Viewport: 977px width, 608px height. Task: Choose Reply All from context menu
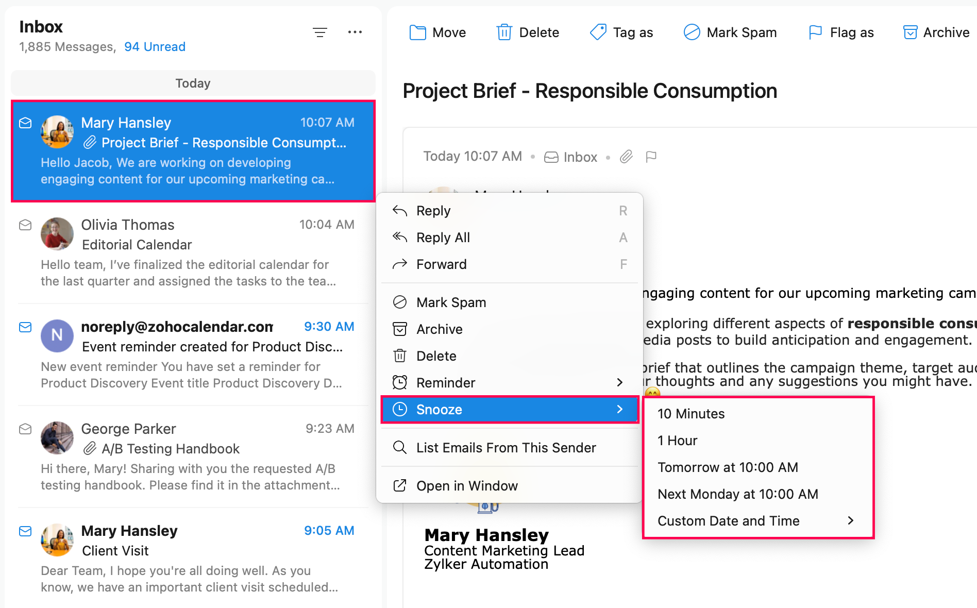point(443,238)
